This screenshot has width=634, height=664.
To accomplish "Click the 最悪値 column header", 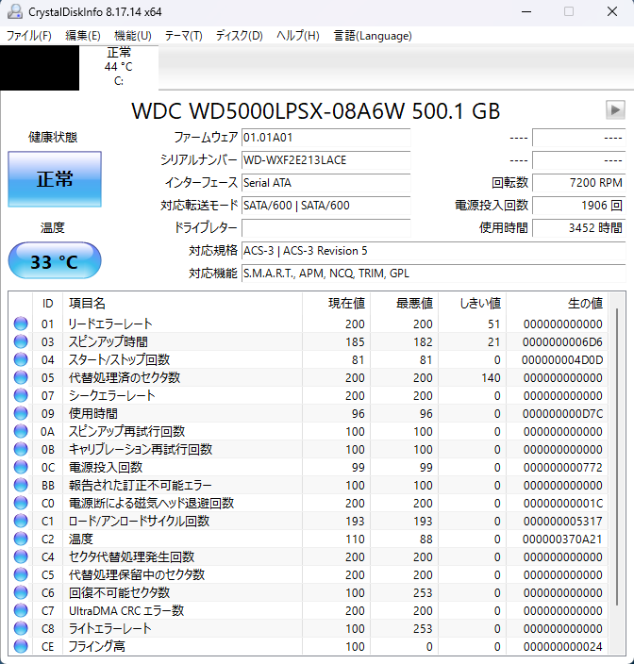I will point(404,303).
